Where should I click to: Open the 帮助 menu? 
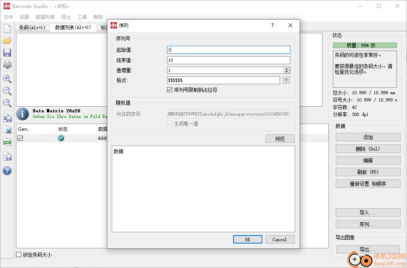pos(98,17)
